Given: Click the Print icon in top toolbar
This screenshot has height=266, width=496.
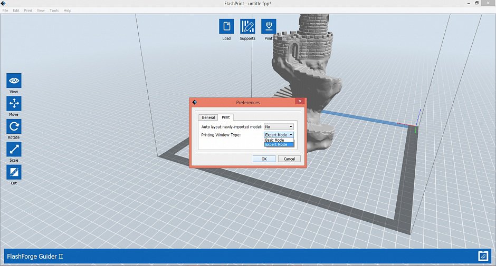Looking at the screenshot, I should (269, 26).
